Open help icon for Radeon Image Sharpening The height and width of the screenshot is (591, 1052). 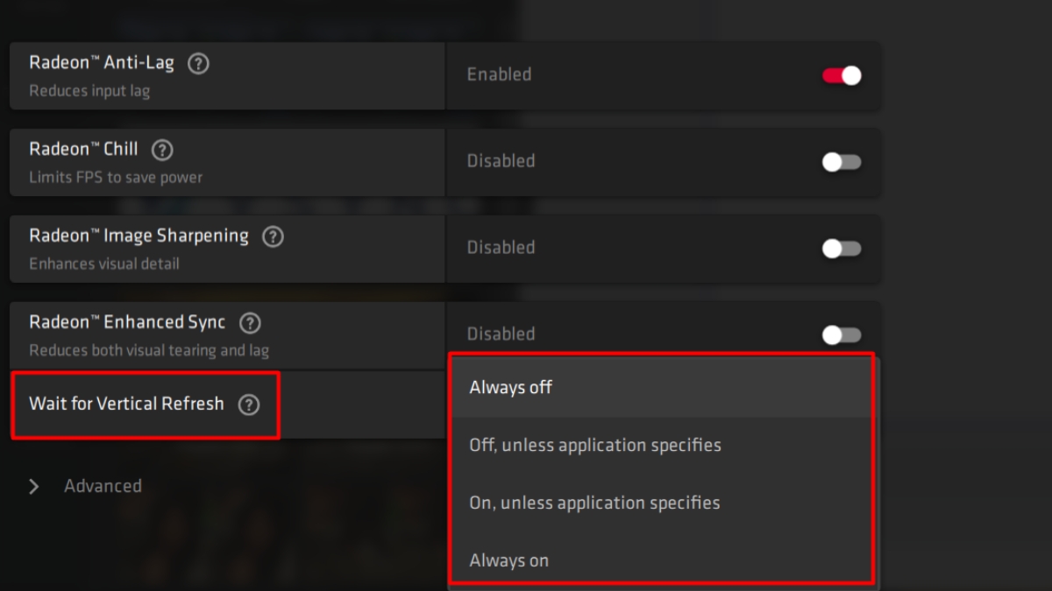(x=274, y=236)
